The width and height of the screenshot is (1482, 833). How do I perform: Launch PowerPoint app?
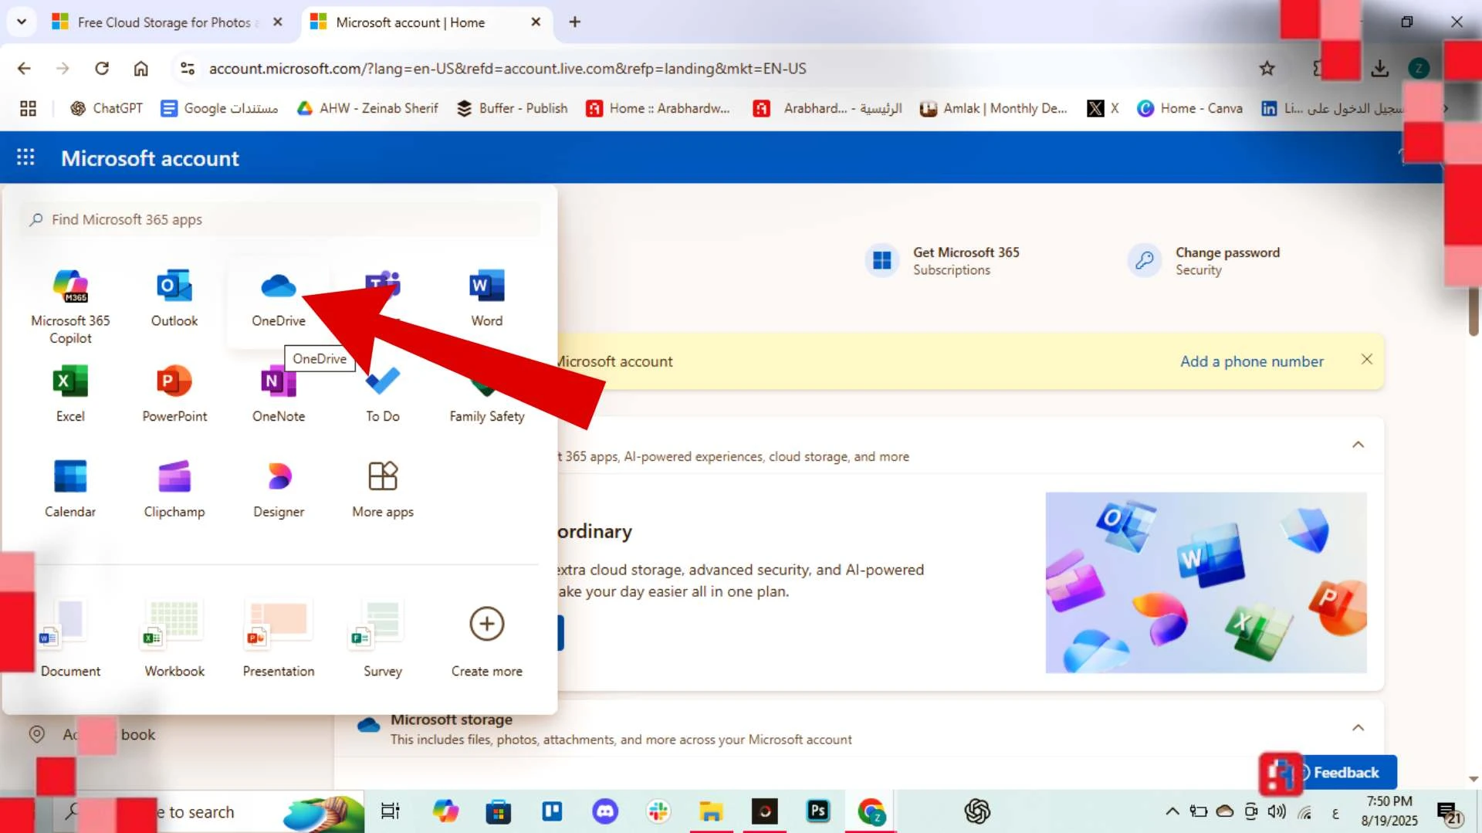point(174,394)
